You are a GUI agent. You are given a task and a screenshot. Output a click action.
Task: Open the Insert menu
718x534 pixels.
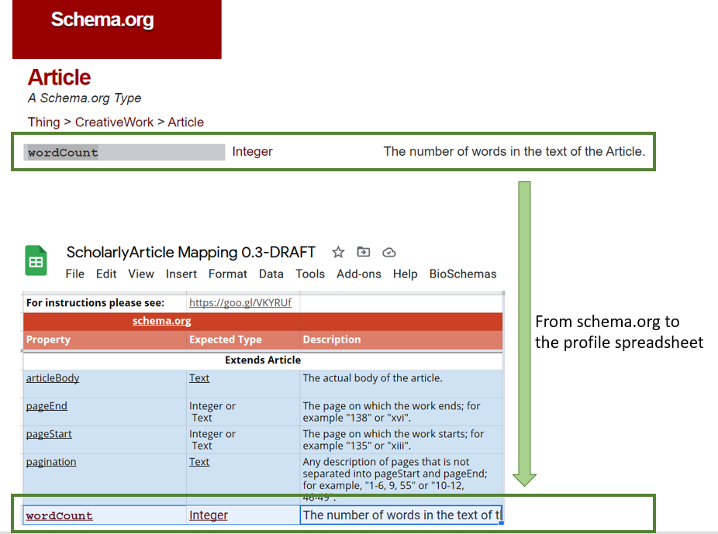pyautogui.click(x=181, y=274)
